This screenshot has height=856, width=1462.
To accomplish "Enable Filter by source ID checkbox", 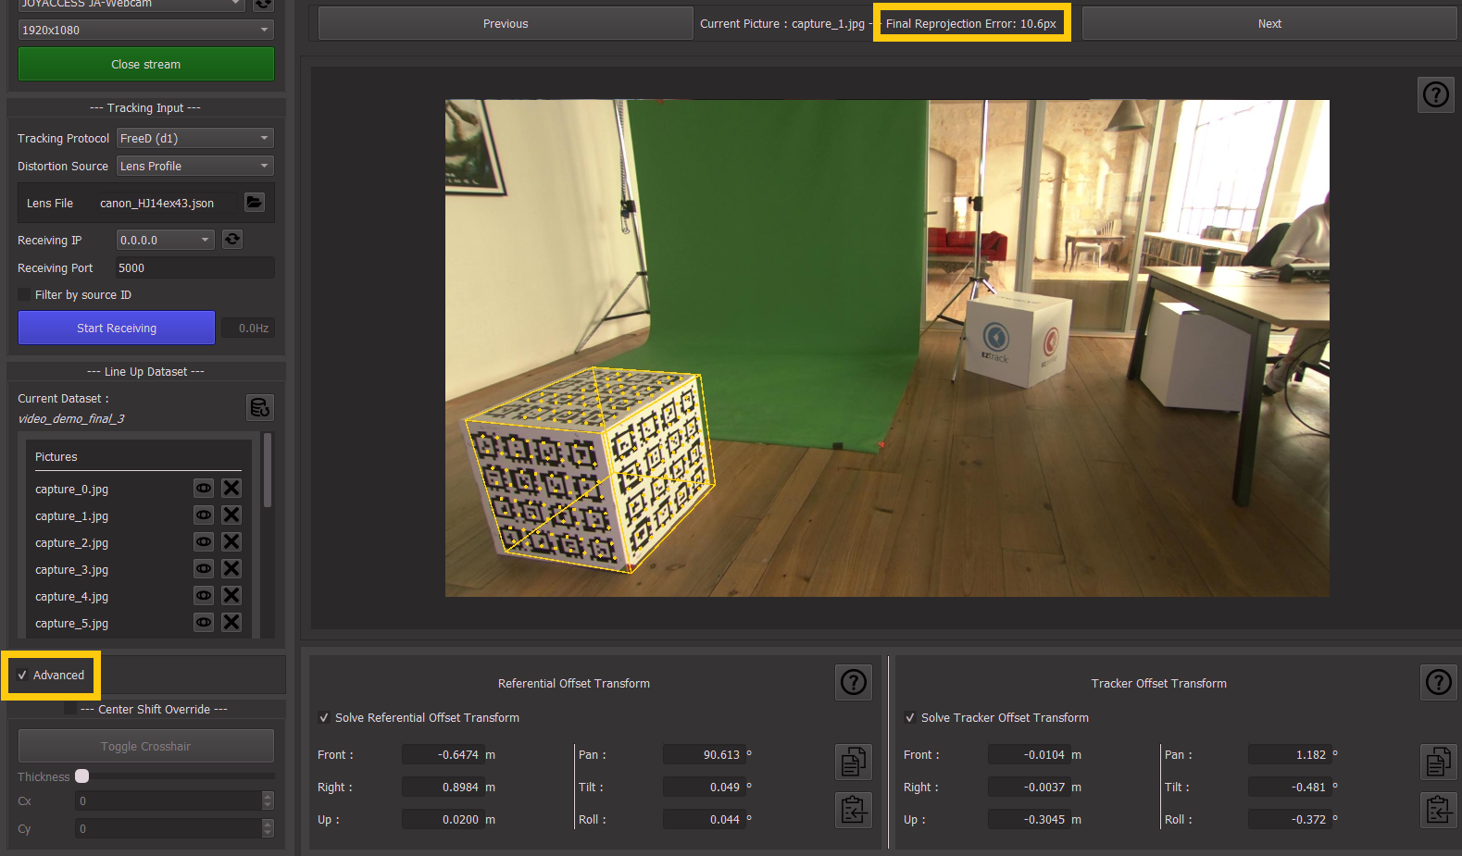I will click(x=24, y=295).
